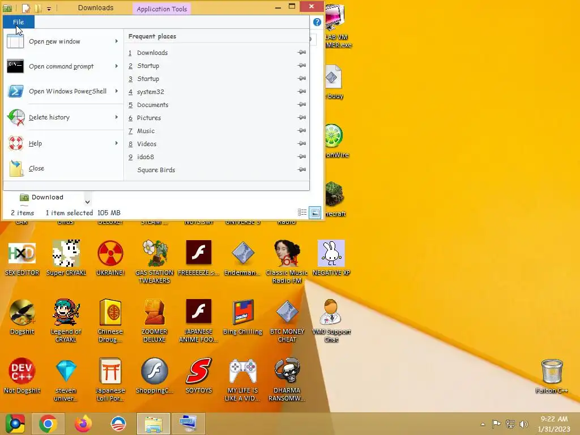580x435 pixels.
Task: Select DHARMA RANSOMW skull icon
Action: pos(287,379)
